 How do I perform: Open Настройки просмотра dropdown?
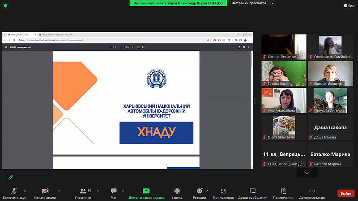coord(252,3)
